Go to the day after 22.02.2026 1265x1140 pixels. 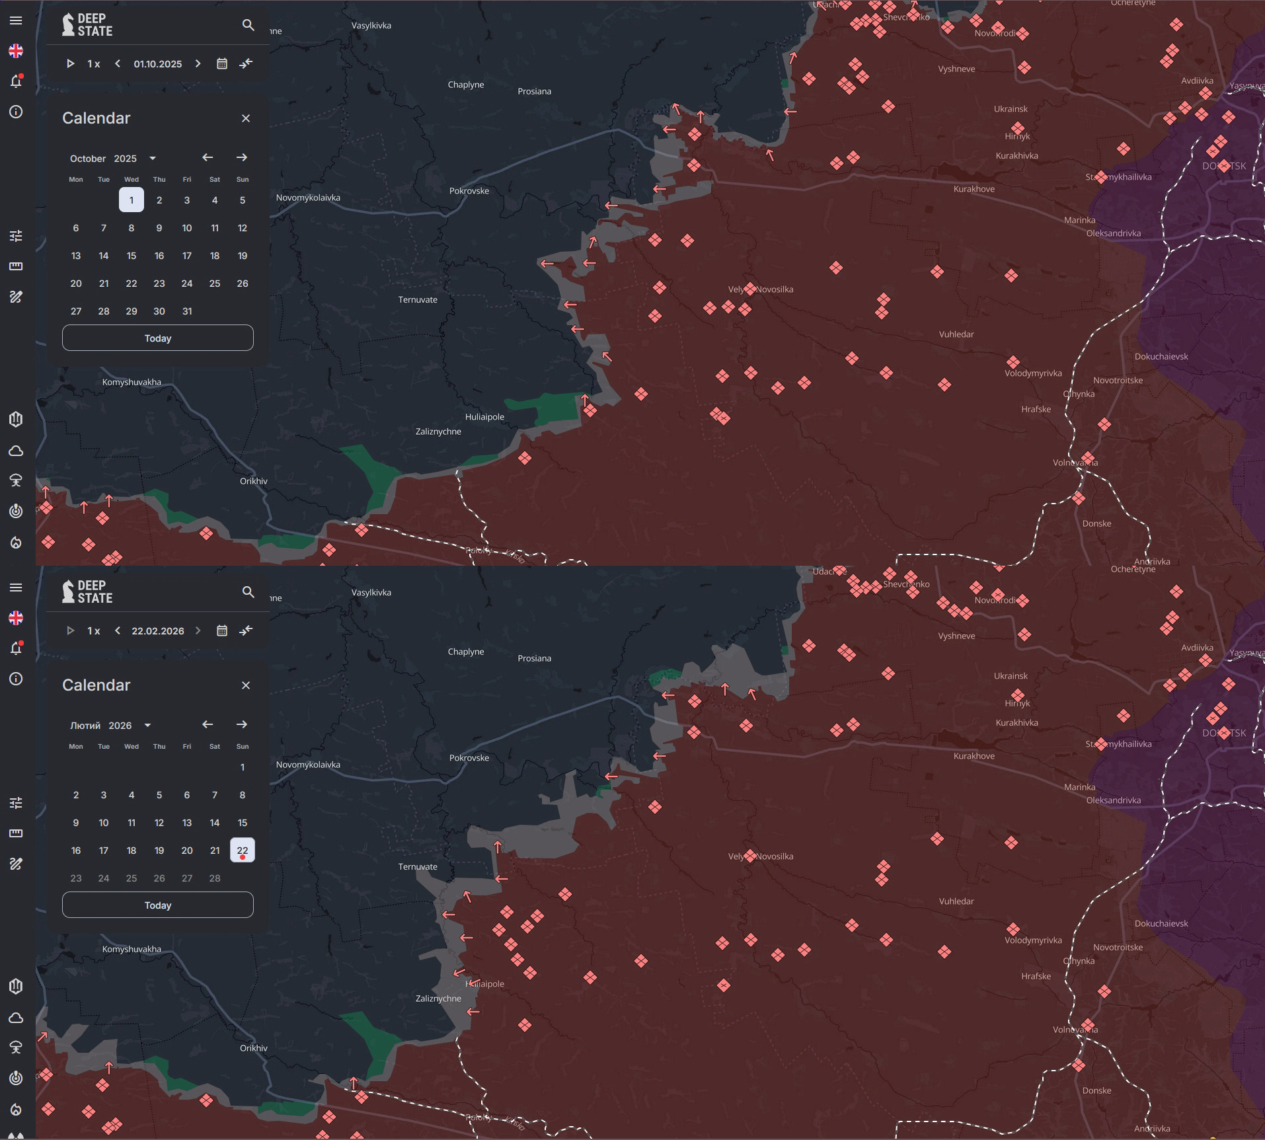coord(198,630)
